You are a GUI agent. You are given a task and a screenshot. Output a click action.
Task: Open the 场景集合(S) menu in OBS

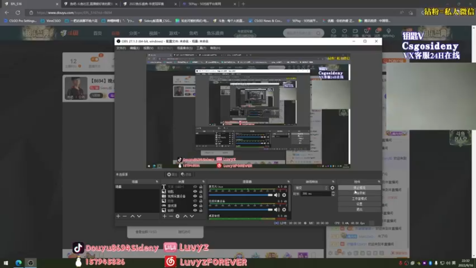[x=184, y=48]
